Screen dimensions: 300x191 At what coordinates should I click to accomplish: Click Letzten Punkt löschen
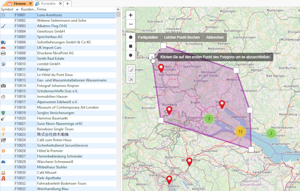pyautogui.click(x=182, y=37)
